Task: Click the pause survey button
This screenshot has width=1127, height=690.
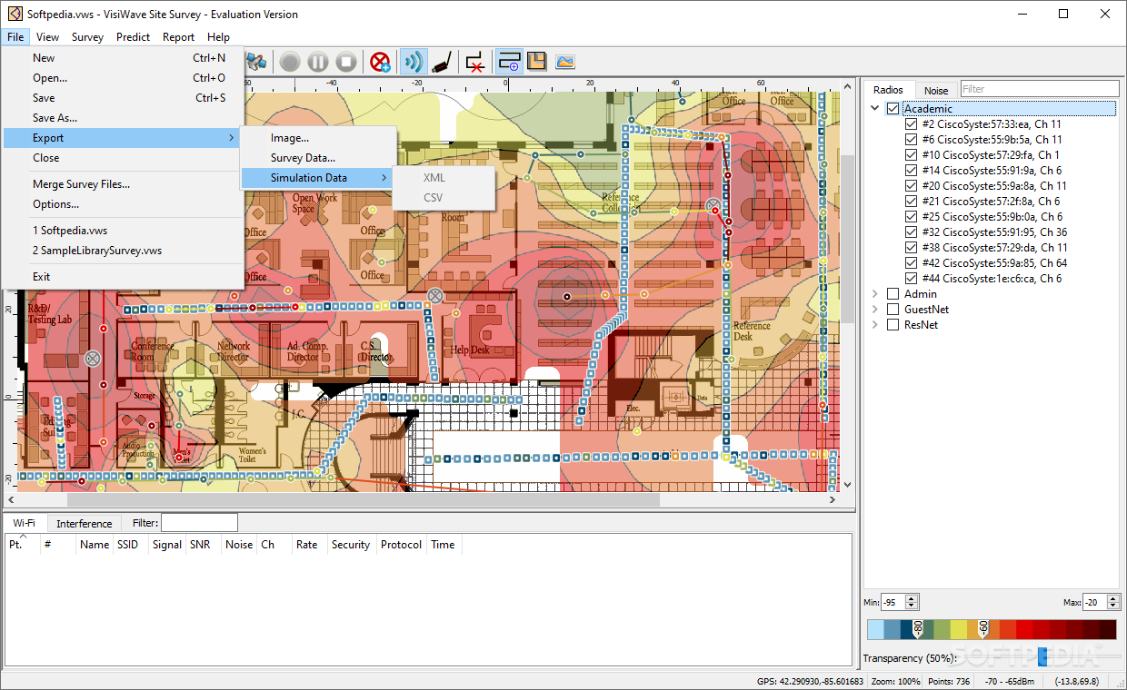Action: click(317, 62)
